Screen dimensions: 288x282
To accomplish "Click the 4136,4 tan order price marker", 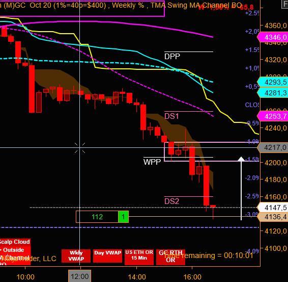I will (x=273, y=217).
